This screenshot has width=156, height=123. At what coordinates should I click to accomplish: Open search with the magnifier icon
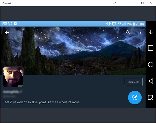[x=128, y=32]
